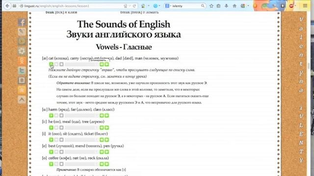Click the star favorites sidebar icon

[22, 90]
